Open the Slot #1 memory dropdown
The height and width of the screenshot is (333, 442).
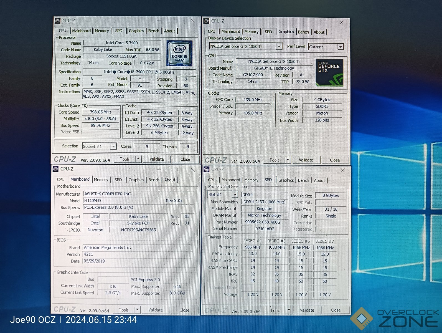(x=235, y=195)
